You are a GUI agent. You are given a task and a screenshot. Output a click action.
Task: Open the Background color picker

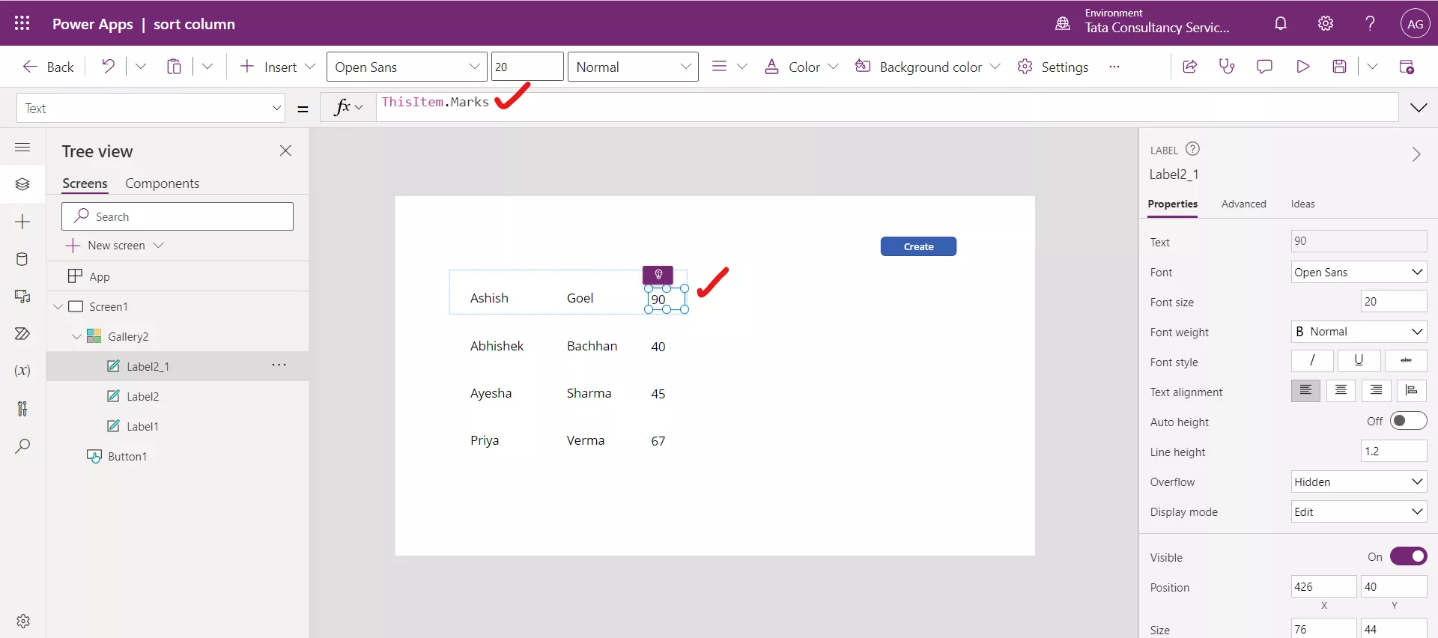pos(927,67)
